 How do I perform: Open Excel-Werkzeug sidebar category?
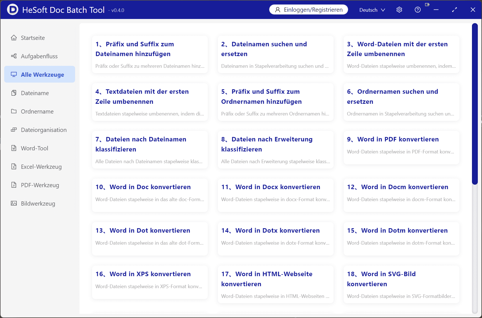point(40,167)
